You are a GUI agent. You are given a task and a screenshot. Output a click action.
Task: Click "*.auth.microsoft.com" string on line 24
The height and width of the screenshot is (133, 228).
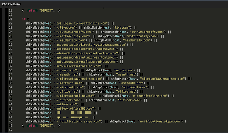click(74, 32)
